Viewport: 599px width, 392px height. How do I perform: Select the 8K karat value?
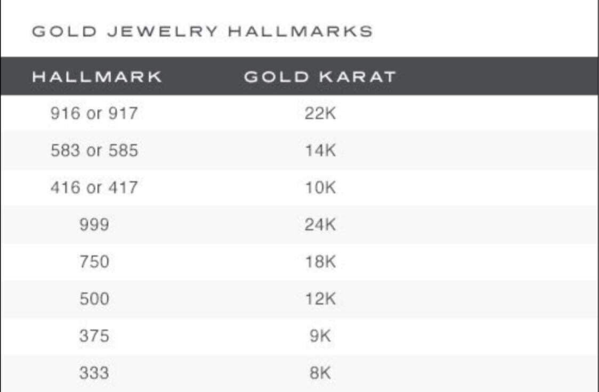pos(320,373)
